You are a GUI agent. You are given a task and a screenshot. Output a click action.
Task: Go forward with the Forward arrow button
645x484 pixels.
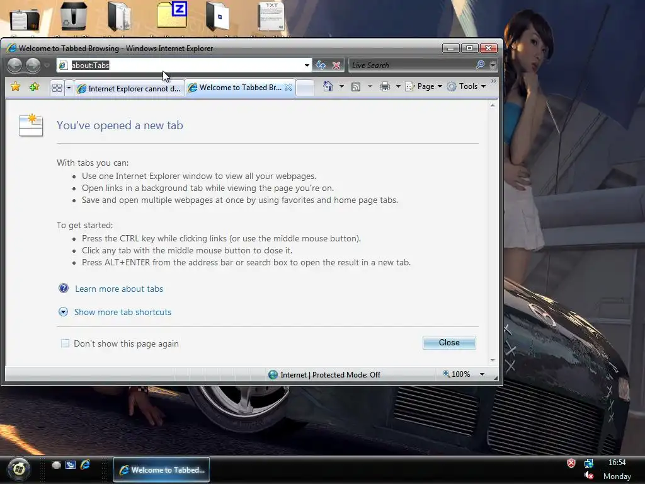tap(33, 65)
